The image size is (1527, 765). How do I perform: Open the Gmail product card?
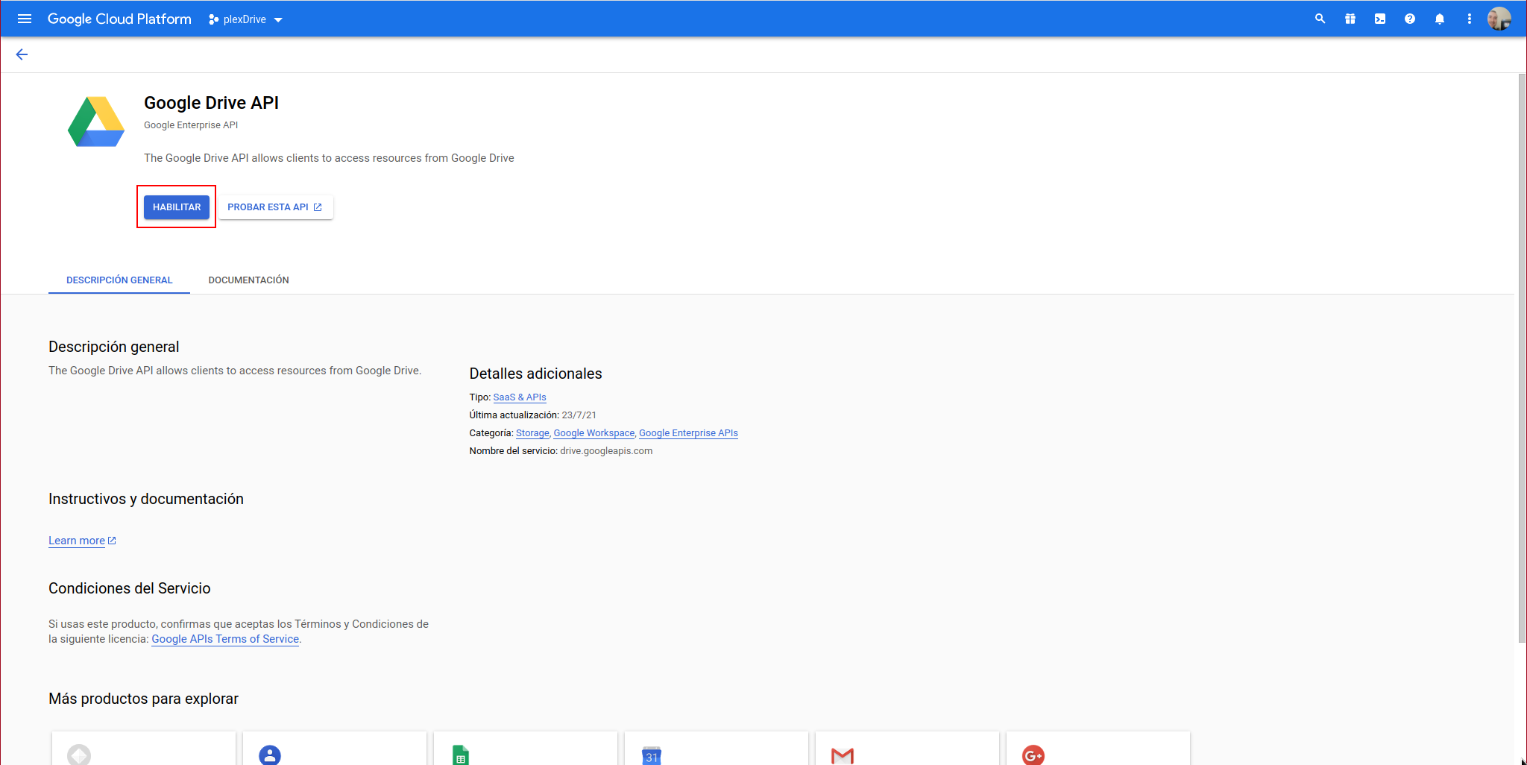pyautogui.click(x=907, y=749)
